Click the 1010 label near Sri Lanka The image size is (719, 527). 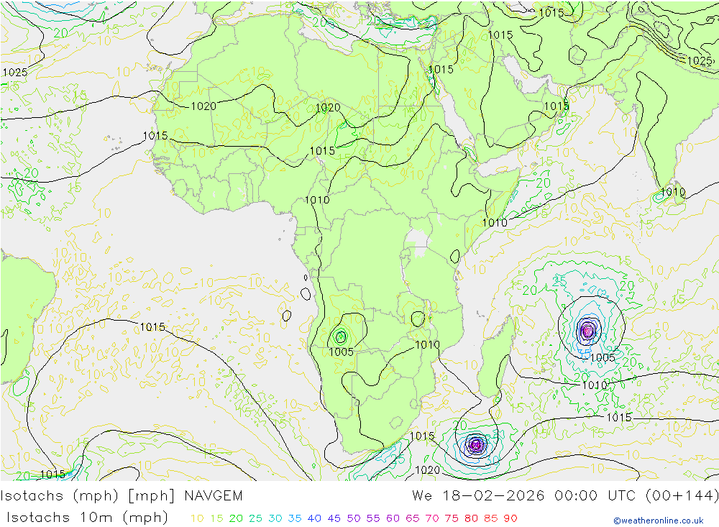(673, 192)
